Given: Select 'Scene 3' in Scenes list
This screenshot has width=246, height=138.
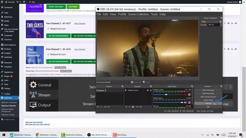Looking at the screenshot, I should coord(110,90).
